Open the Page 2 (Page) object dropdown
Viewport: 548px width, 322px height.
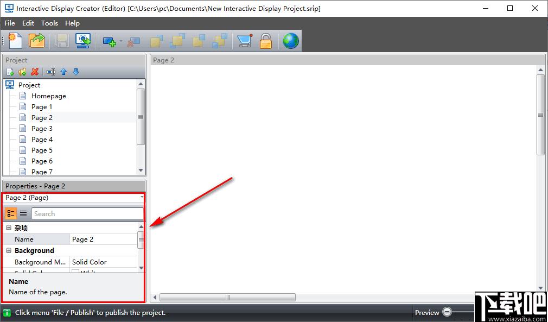coord(74,198)
